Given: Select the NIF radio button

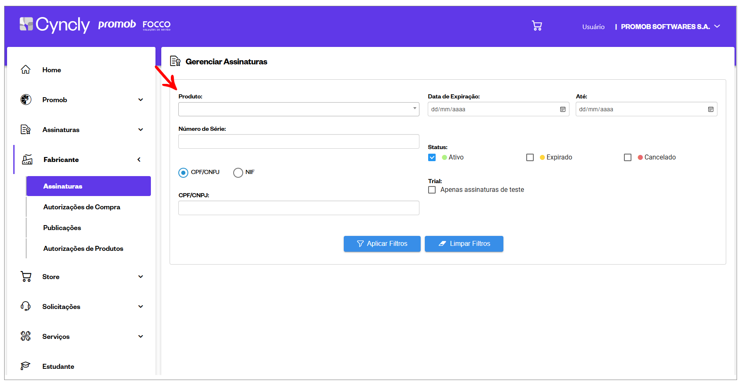Looking at the screenshot, I should pyautogui.click(x=238, y=172).
